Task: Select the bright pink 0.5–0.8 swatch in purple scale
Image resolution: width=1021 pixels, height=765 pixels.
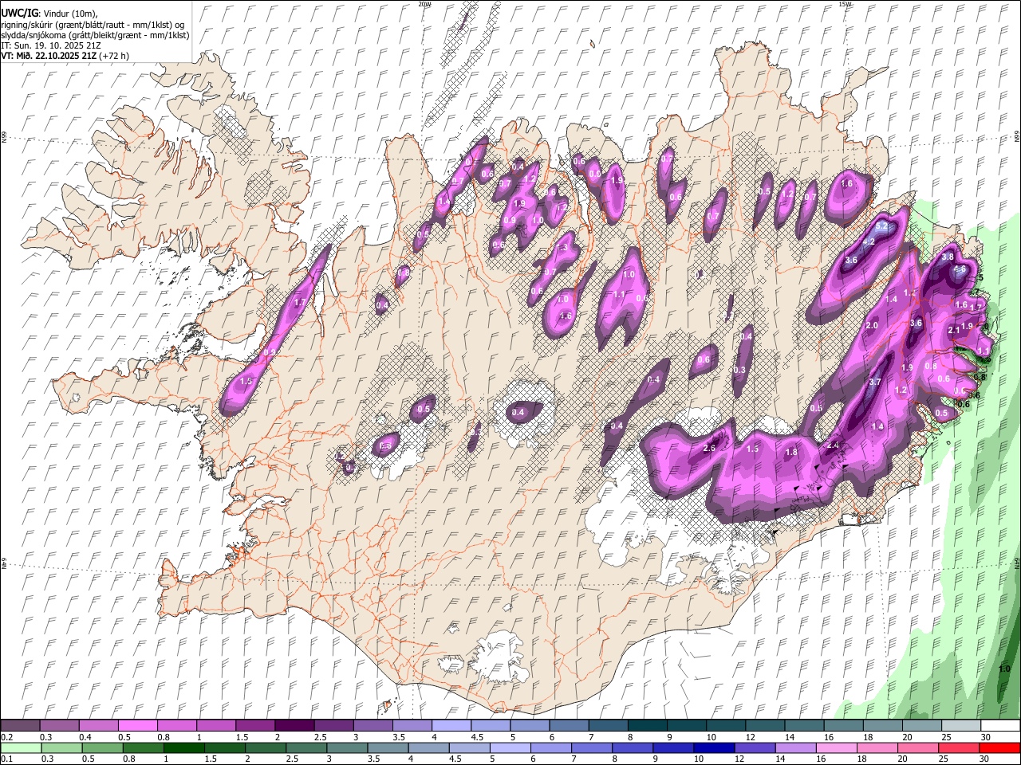Action: tap(137, 726)
